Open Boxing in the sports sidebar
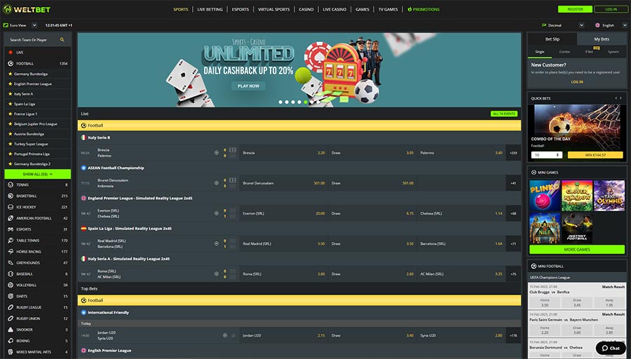This screenshot has height=359, width=631. tap(37, 341)
